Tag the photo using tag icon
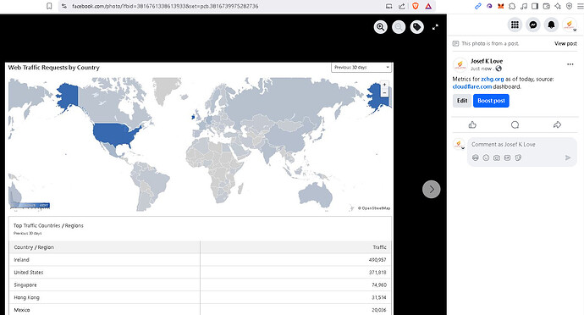The width and height of the screenshot is (584, 315). 416,27
